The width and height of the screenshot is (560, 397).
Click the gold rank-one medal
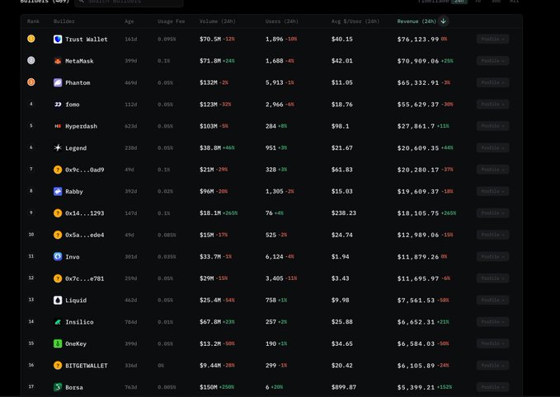click(31, 39)
